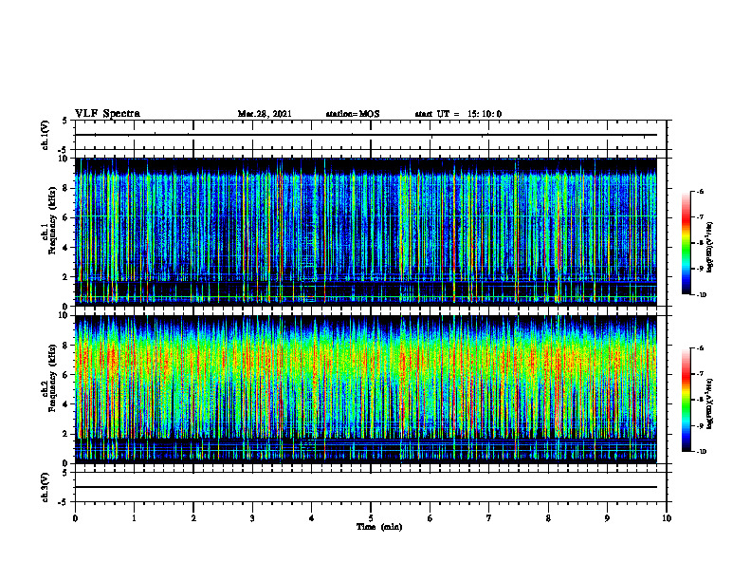Click the "5" tick of ch.1(V) axis
This screenshot has width=751, height=581.
[66, 121]
